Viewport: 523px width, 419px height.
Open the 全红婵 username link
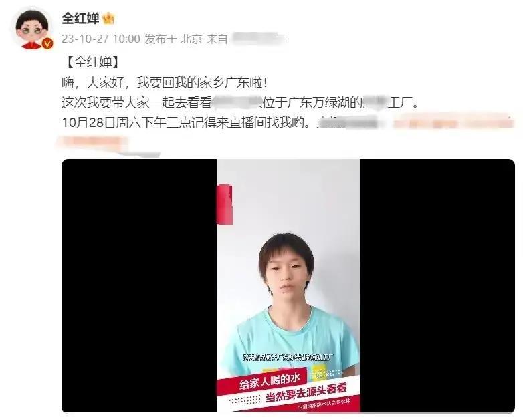tap(80, 18)
